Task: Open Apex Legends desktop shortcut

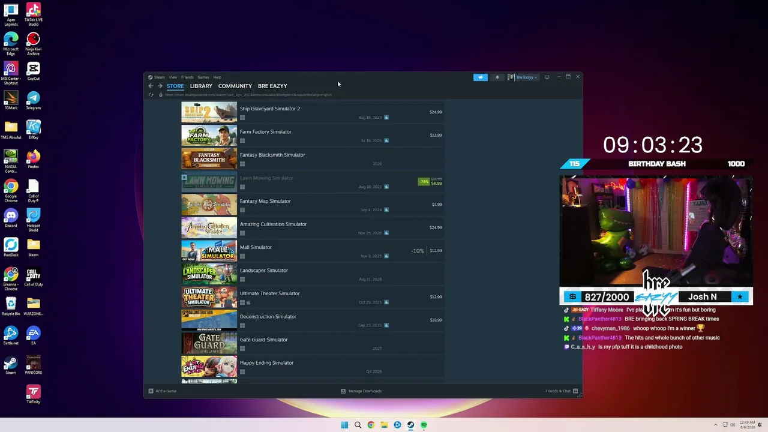Action: pos(11,15)
